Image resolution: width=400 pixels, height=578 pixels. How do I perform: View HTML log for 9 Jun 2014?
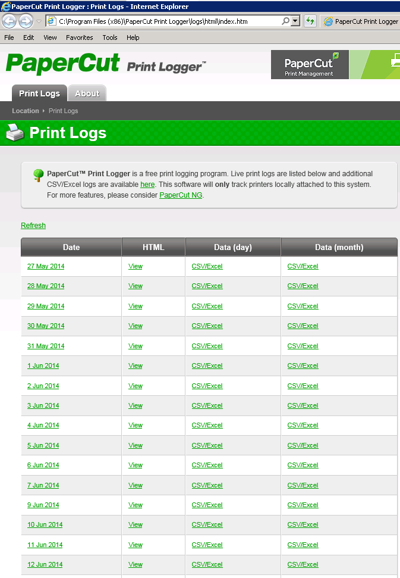(136, 505)
